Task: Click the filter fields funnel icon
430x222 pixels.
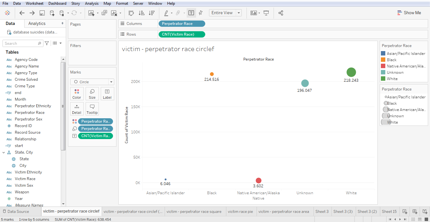Action: click(x=47, y=43)
